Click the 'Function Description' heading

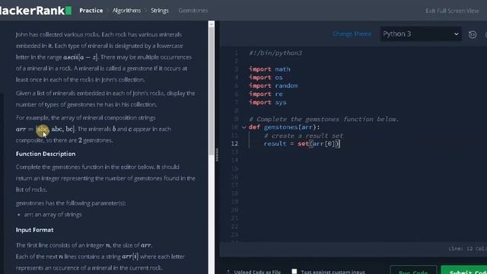46,154
